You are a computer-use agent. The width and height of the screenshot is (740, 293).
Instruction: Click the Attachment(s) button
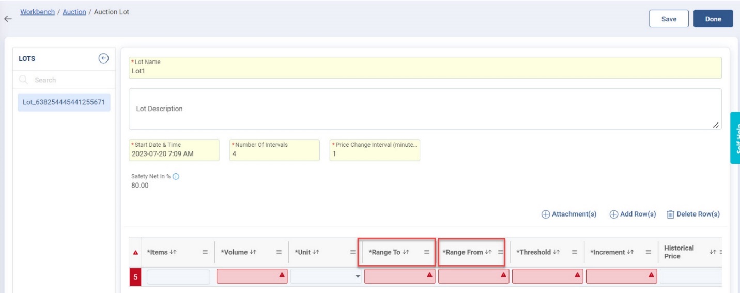pyautogui.click(x=569, y=214)
